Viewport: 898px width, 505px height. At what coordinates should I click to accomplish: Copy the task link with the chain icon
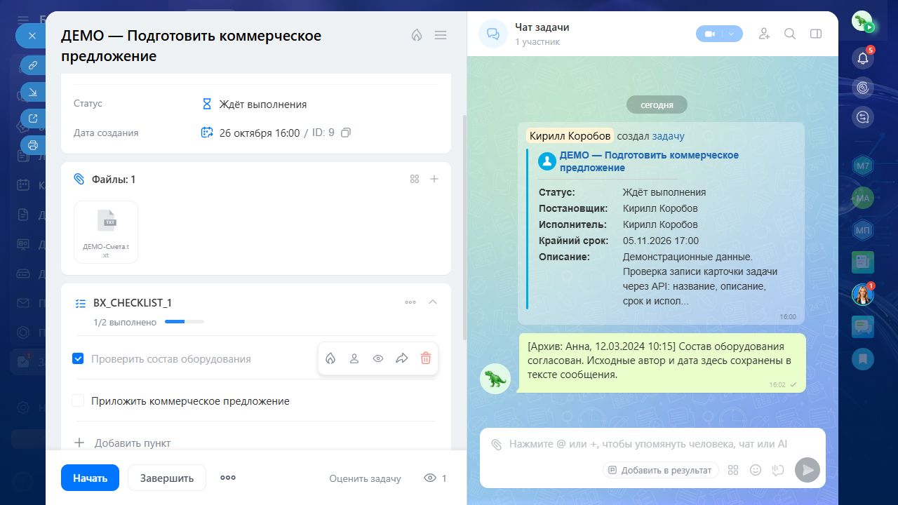(x=32, y=65)
